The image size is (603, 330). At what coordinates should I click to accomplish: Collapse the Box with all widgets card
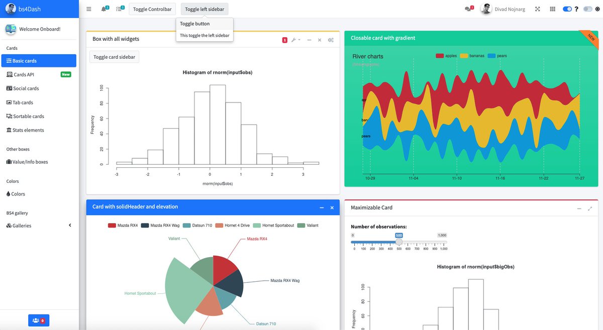309,40
